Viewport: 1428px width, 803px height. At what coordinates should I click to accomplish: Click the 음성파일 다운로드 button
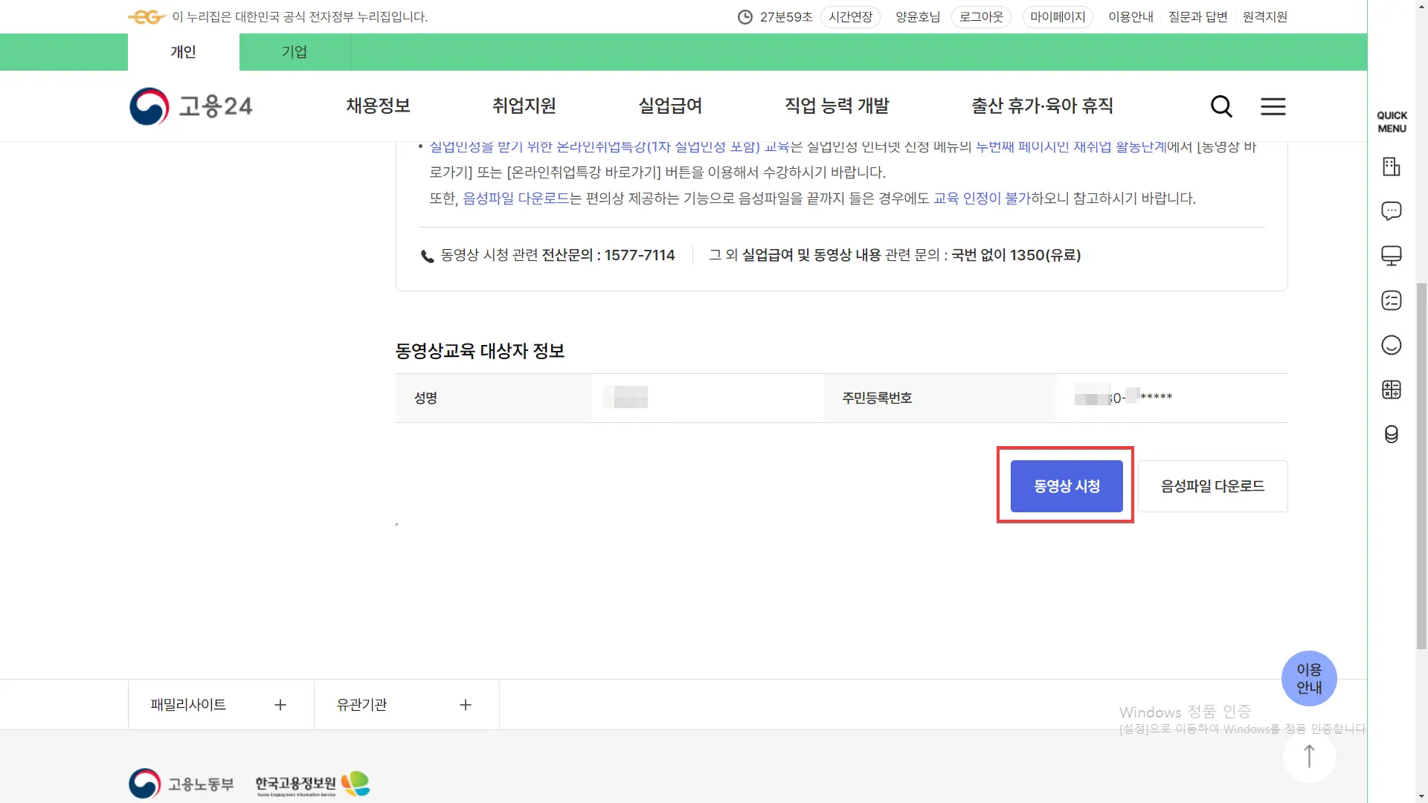tap(1212, 486)
